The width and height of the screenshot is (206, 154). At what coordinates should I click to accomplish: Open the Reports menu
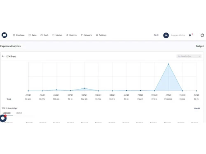click(71, 35)
